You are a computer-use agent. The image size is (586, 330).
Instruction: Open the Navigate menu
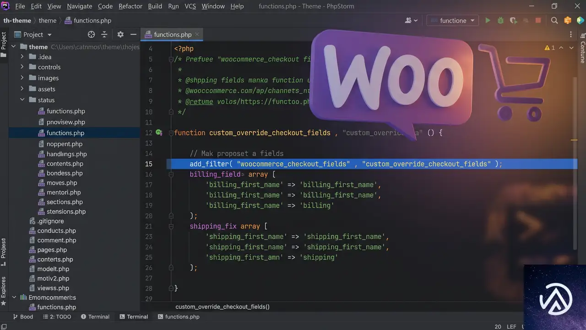[79, 6]
